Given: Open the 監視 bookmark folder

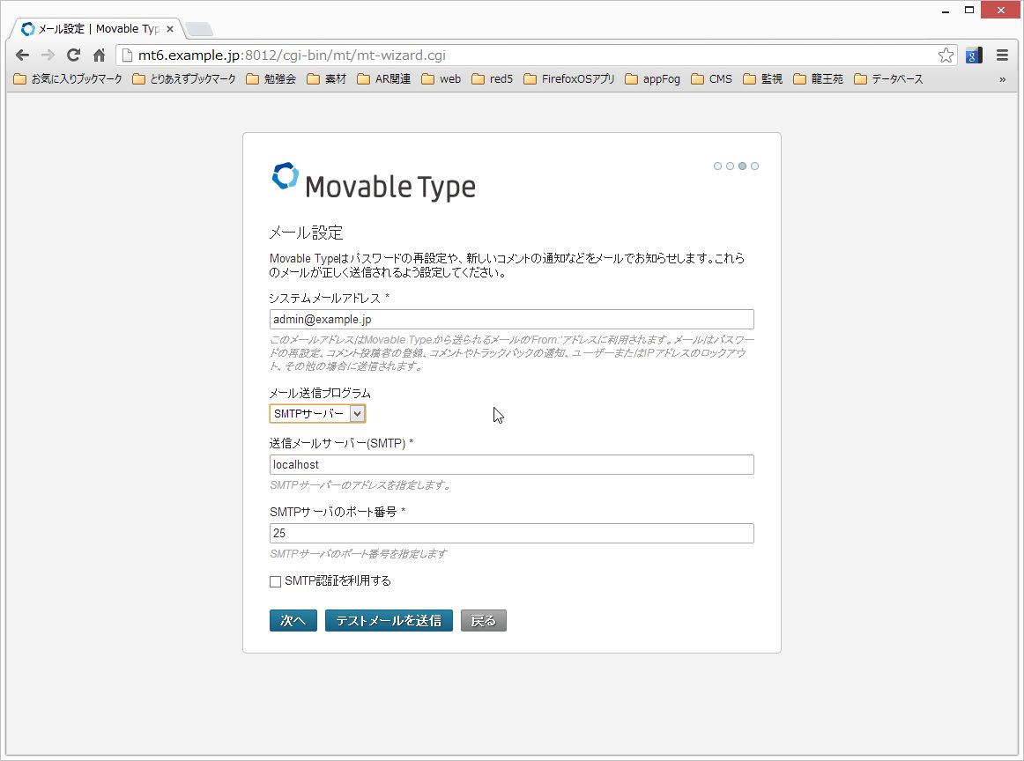Looking at the screenshot, I should point(763,79).
